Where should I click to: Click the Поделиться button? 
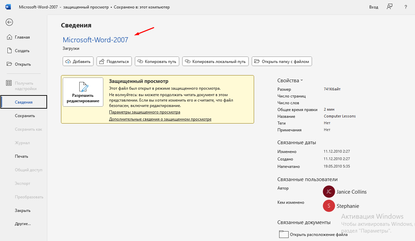click(114, 61)
